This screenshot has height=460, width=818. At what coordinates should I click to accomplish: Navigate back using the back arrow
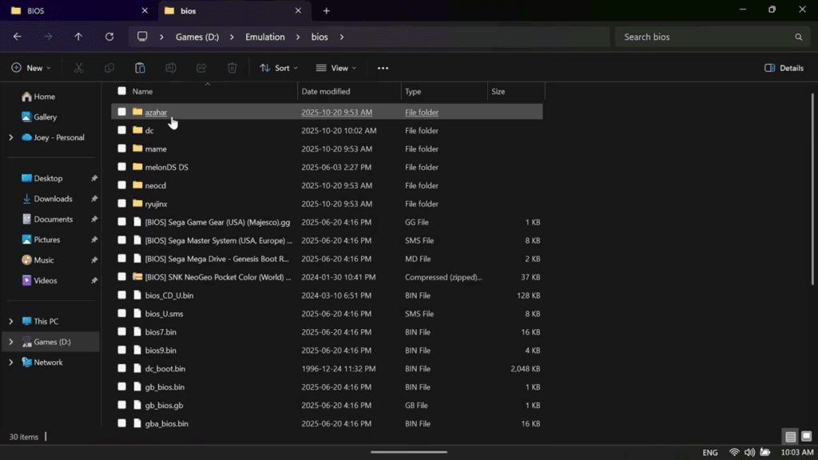17,37
